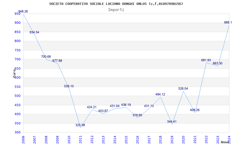Click the Anno x-axis label
This screenshot has width=232, height=145.
pos(225,142)
